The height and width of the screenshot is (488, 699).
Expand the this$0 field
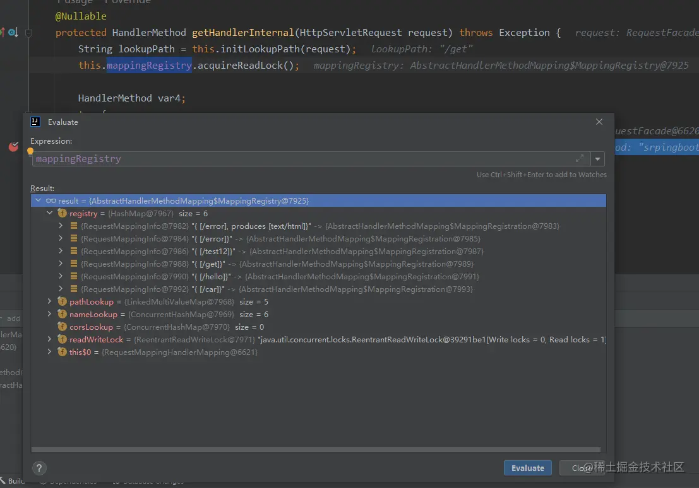pyautogui.click(x=49, y=352)
